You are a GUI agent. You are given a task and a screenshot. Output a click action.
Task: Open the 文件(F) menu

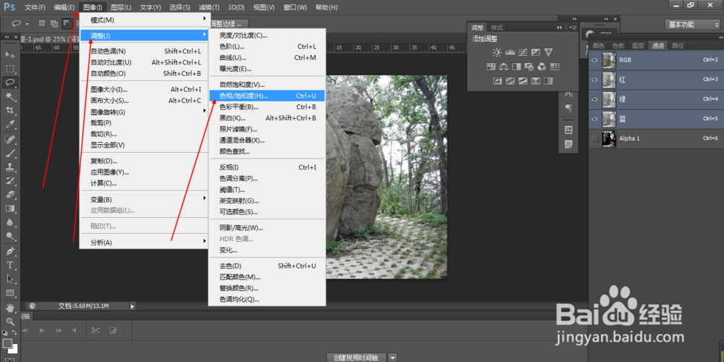coord(35,7)
